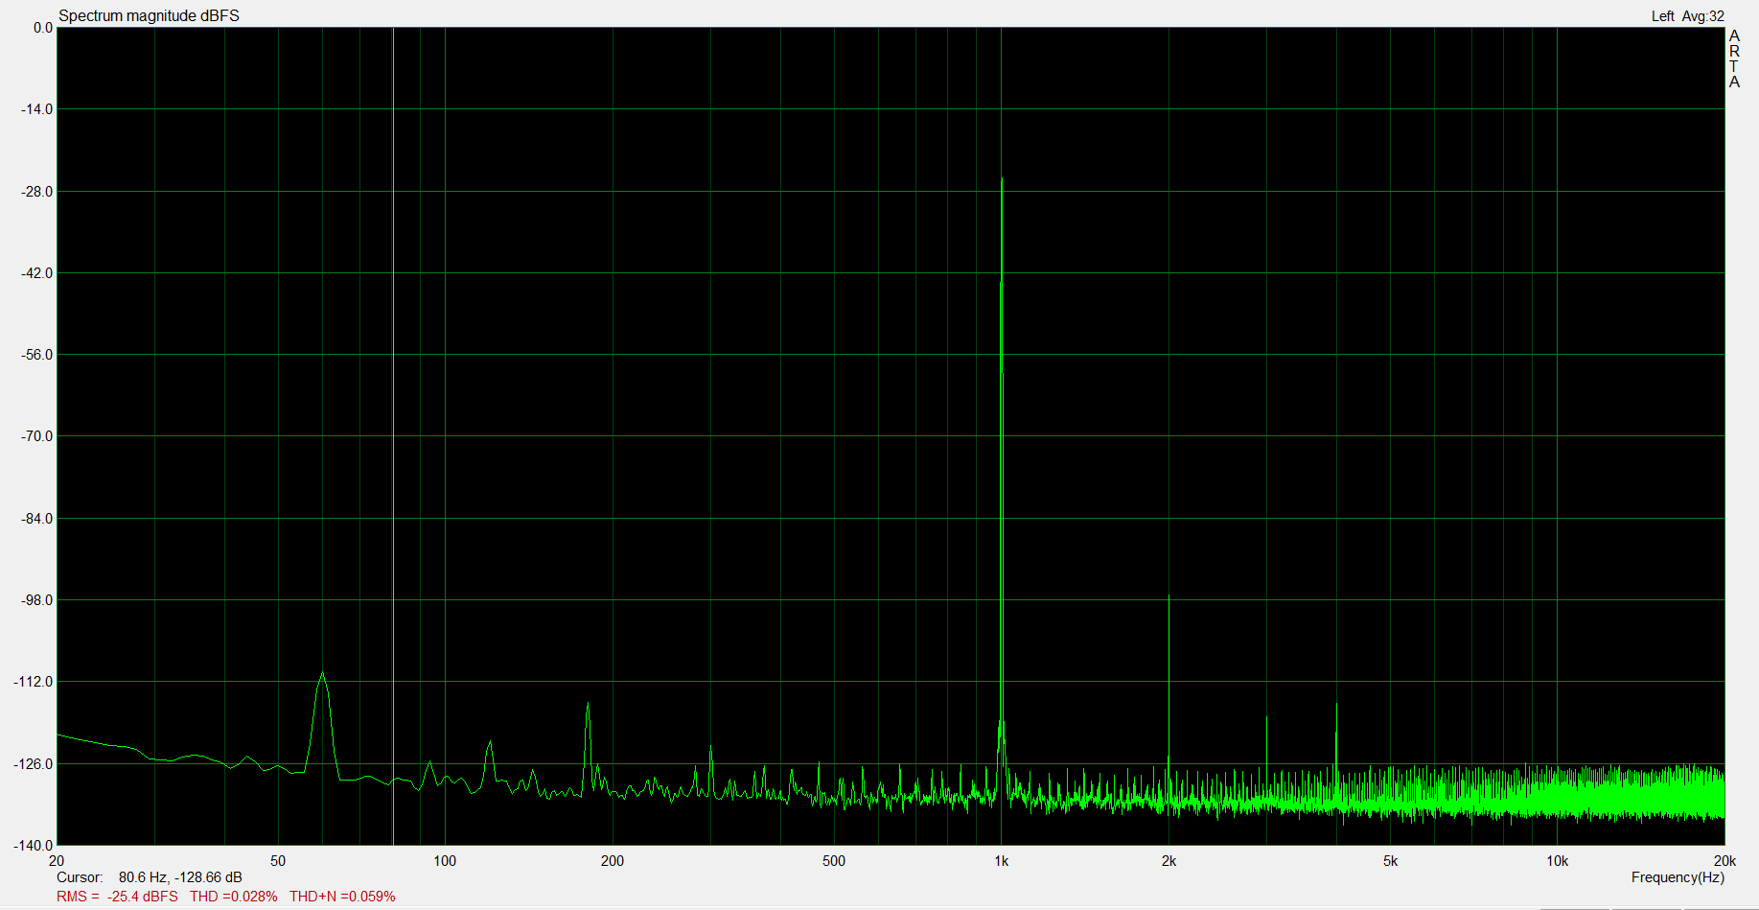The width and height of the screenshot is (1759, 910).
Task: Click the "RMS = -25.4 dBFS" readout
Action: [x=117, y=897]
